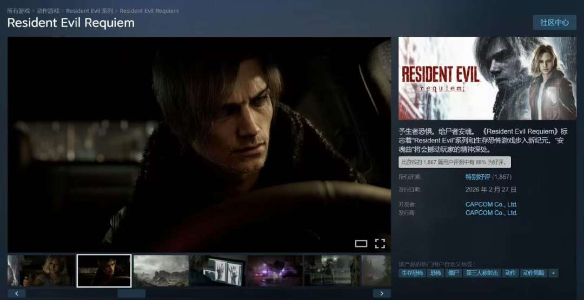Click the 该产品的热门用户自定义标签 heading
The height and width of the screenshot is (300, 584).
(436, 264)
